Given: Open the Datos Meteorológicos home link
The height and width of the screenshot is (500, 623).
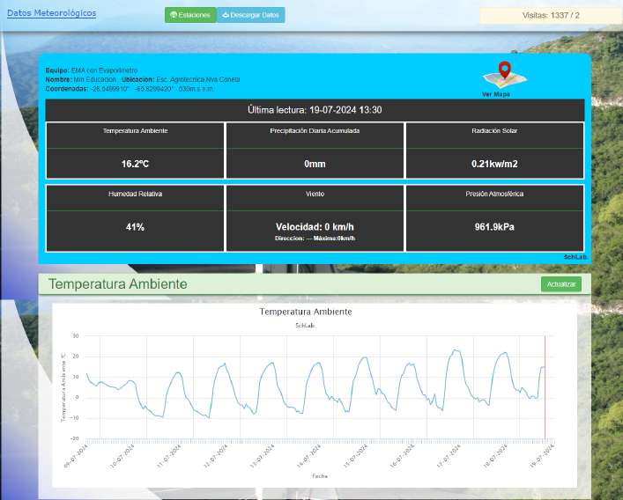Looking at the screenshot, I should tap(52, 13).
